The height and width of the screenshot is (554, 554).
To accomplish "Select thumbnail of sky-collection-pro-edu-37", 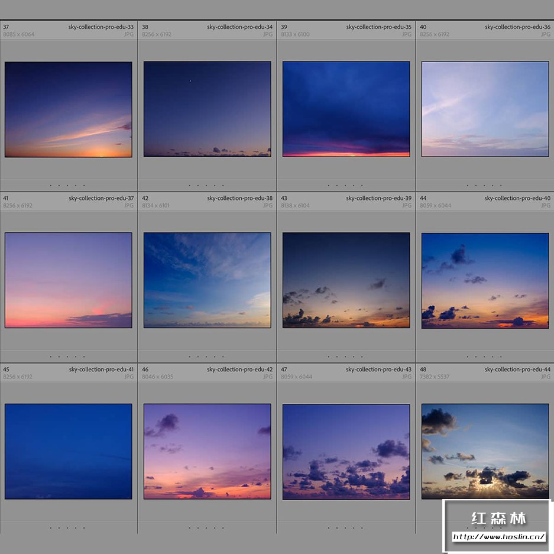I will 68,280.
